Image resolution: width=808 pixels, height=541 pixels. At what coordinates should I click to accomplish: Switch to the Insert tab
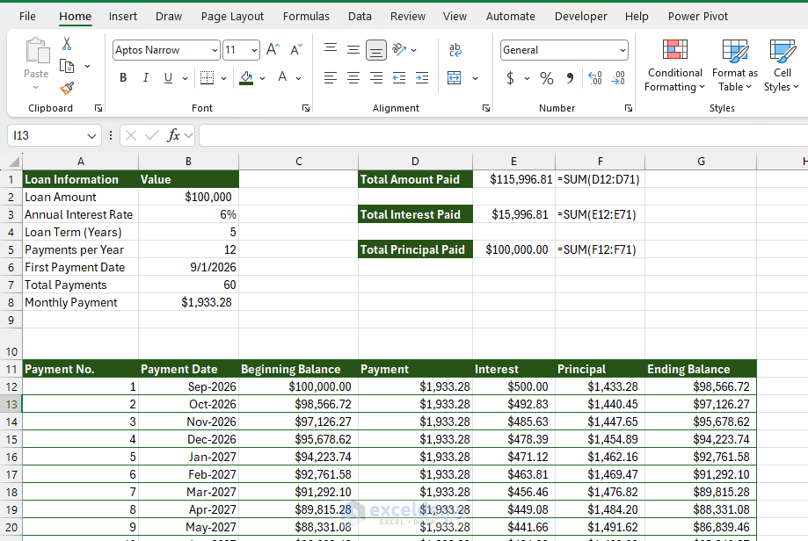(122, 17)
